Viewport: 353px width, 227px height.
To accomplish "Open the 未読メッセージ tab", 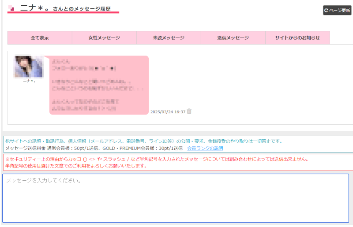I will pyautogui.click(x=169, y=38).
